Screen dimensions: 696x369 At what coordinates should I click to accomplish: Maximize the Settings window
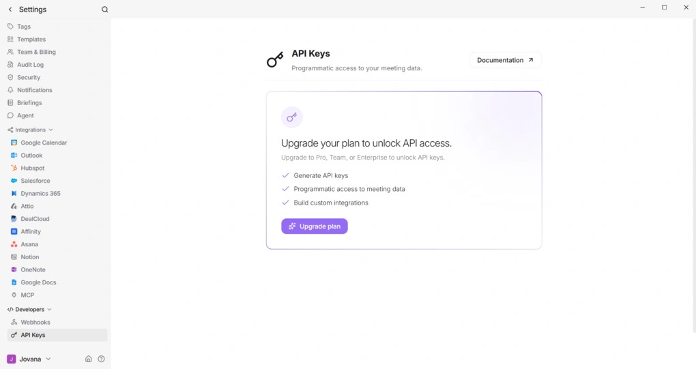664,8
